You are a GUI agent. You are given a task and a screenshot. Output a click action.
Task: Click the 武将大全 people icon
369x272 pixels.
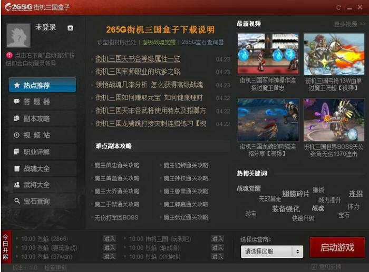17,185
